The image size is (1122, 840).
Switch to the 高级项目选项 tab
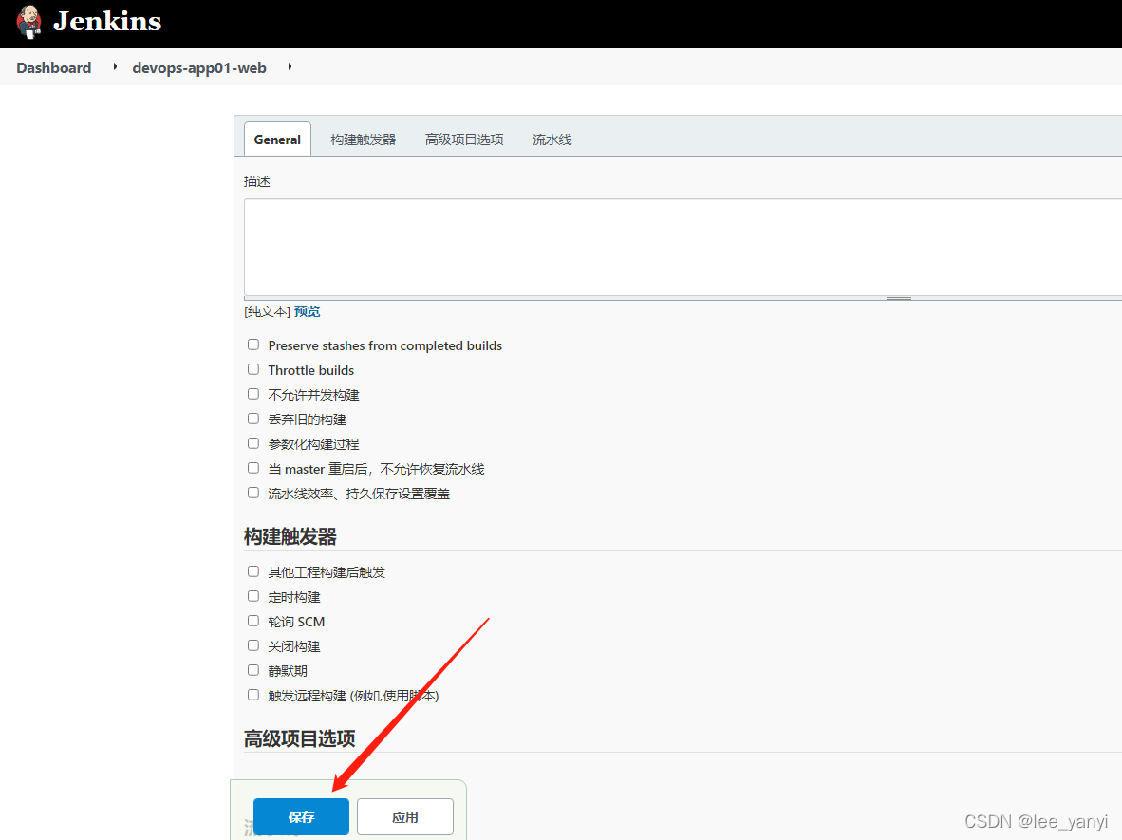pos(463,140)
